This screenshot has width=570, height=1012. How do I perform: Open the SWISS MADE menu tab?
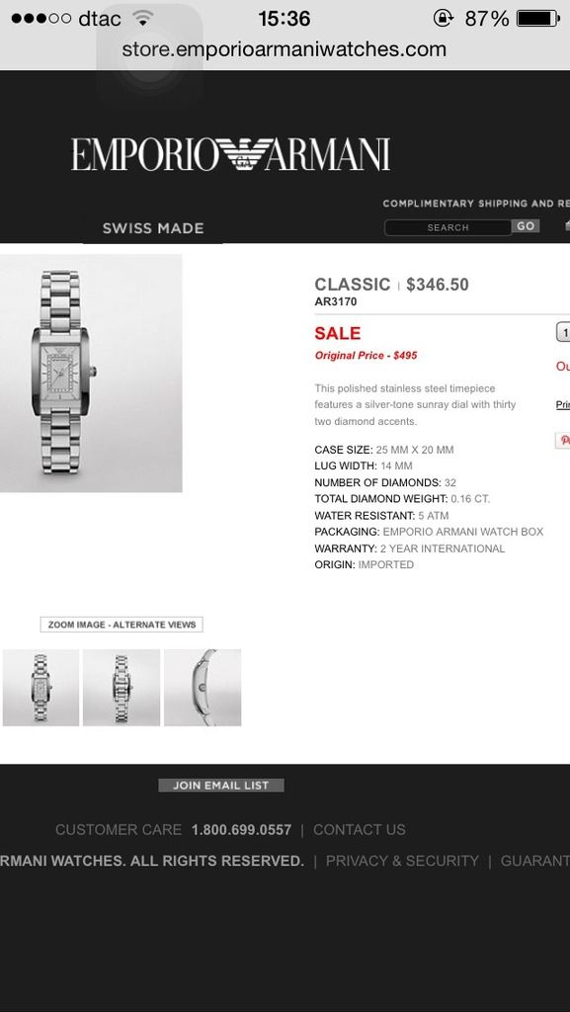pos(153,228)
